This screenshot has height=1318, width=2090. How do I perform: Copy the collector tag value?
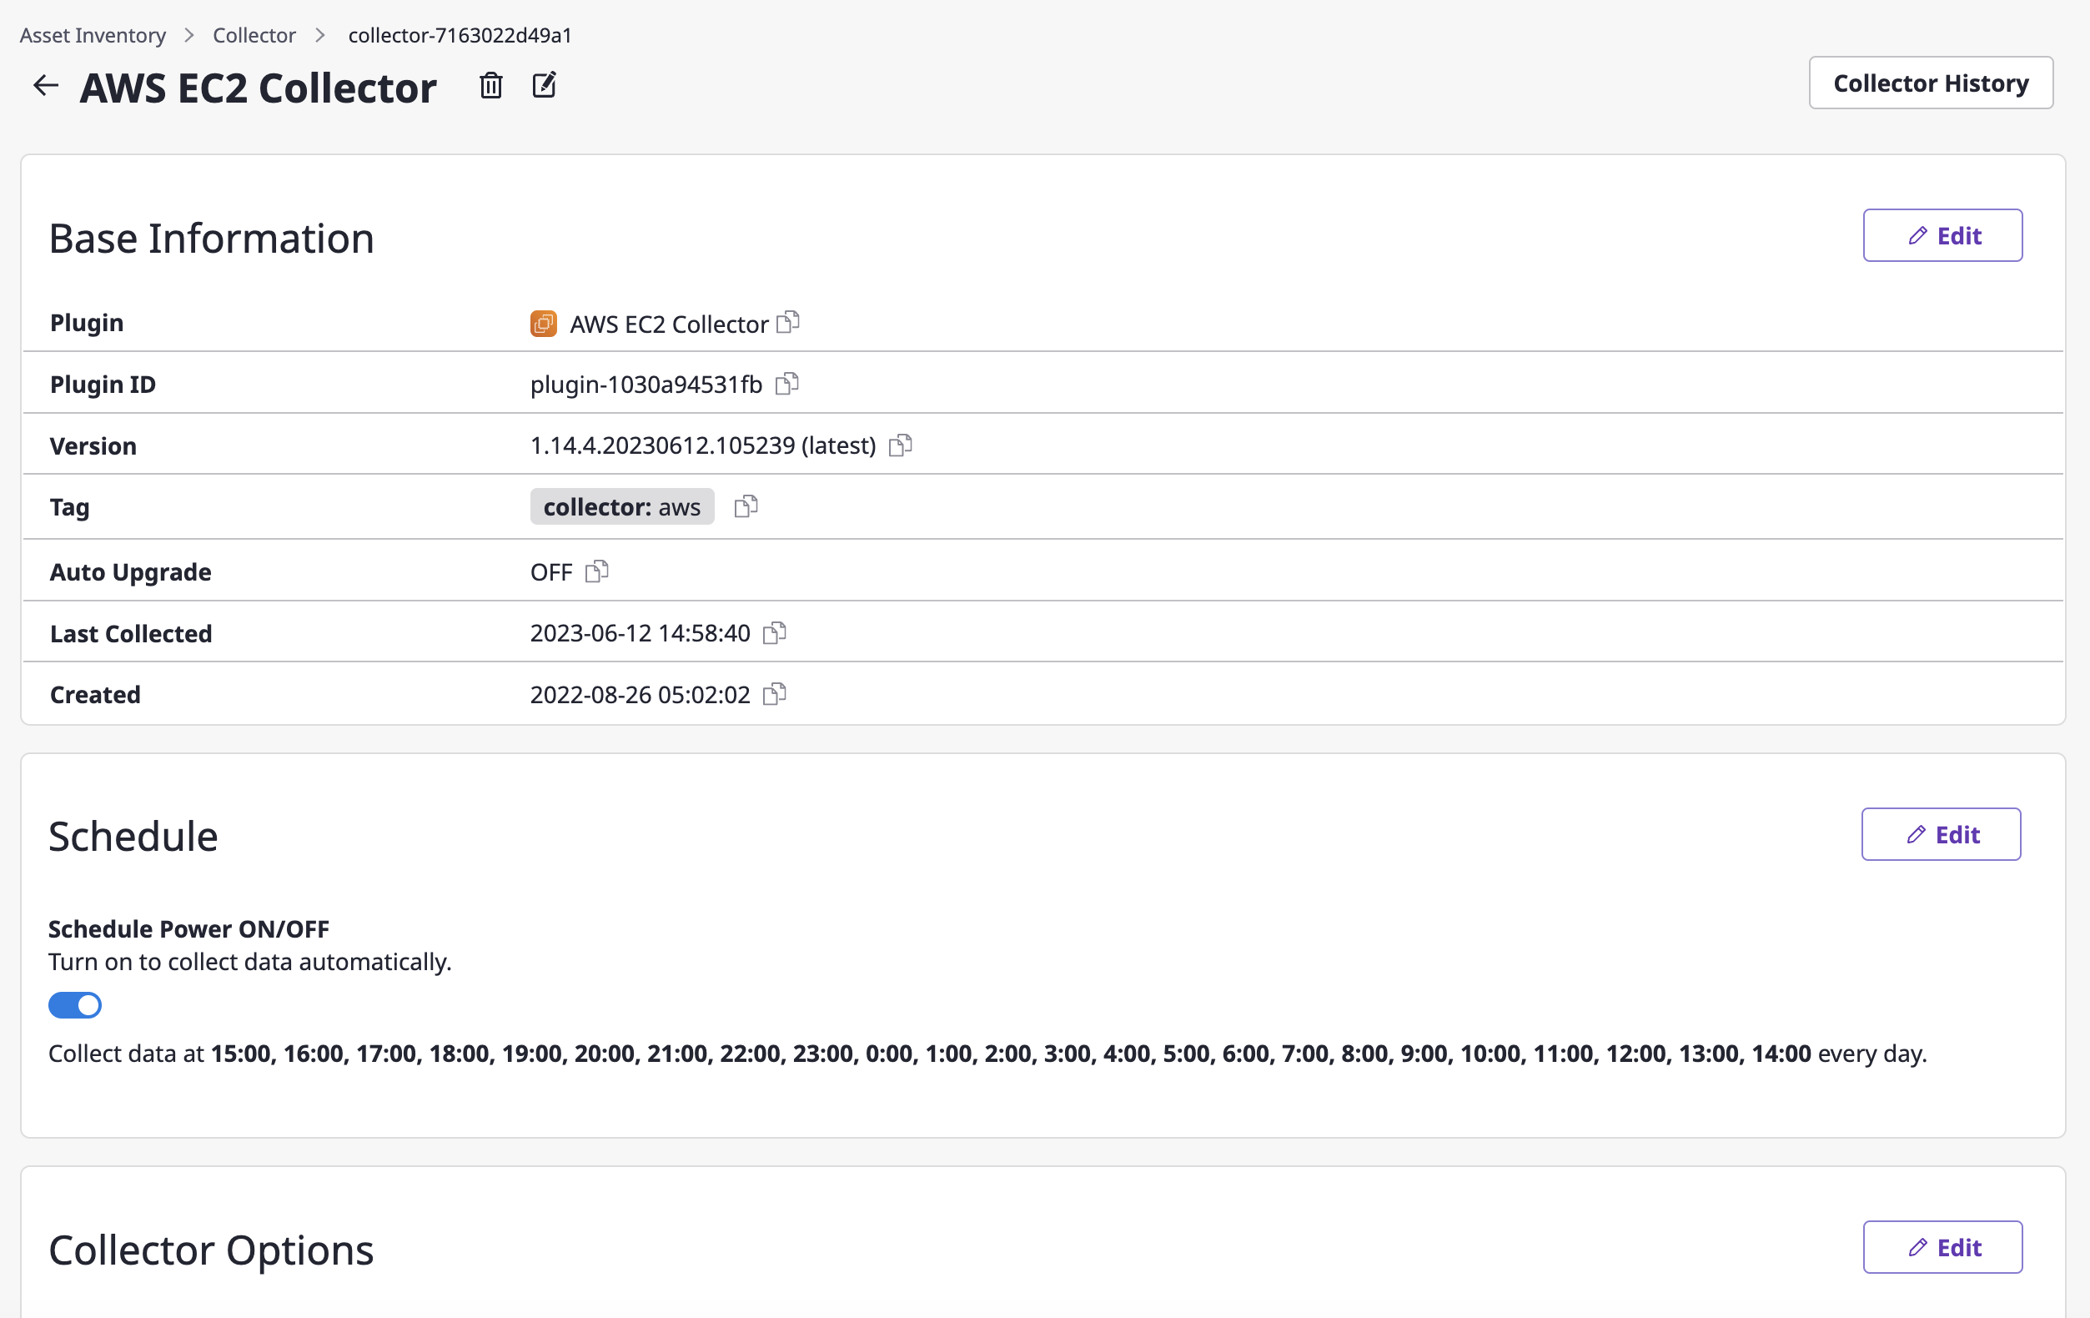(746, 506)
